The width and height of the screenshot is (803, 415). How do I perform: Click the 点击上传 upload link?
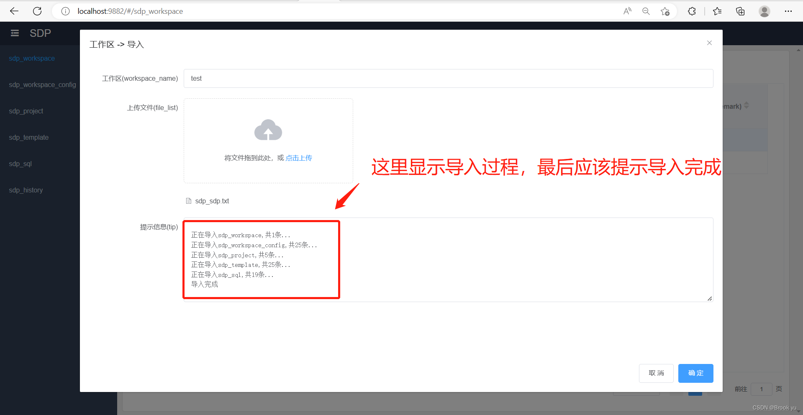tap(299, 158)
